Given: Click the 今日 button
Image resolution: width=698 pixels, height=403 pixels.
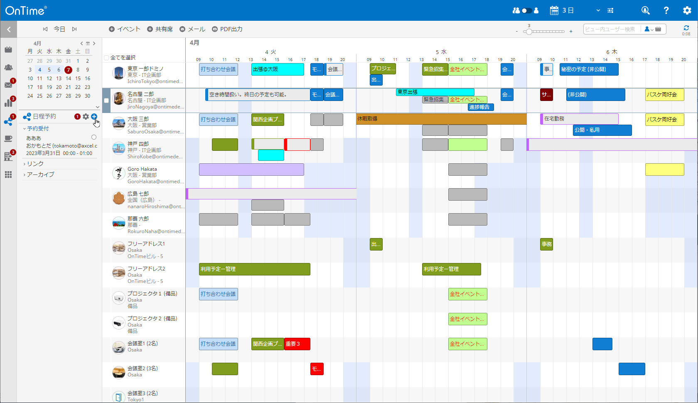Looking at the screenshot, I should pyautogui.click(x=59, y=29).
